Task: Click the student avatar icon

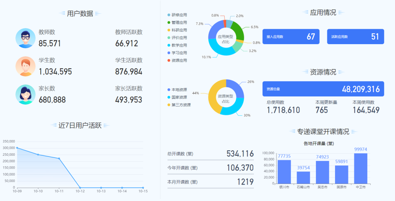Action: (x=25, y=66)
